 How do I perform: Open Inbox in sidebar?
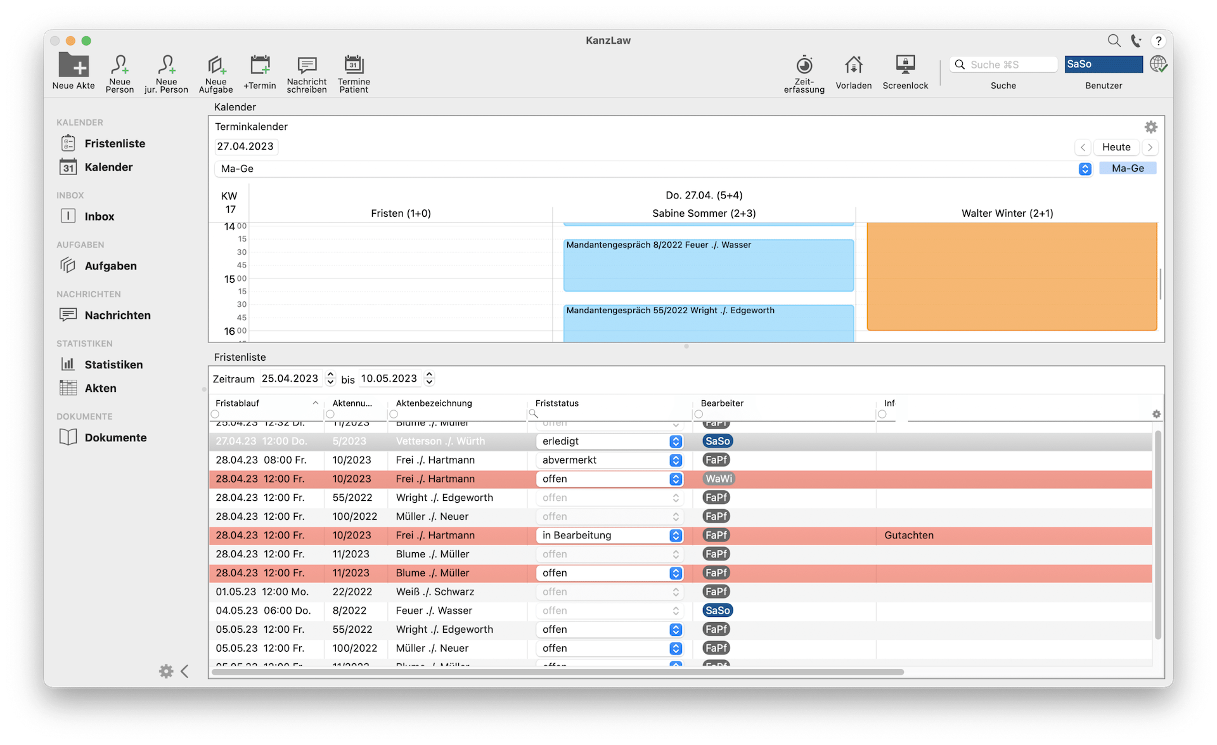pyautogui.click(x=87, y=216)
